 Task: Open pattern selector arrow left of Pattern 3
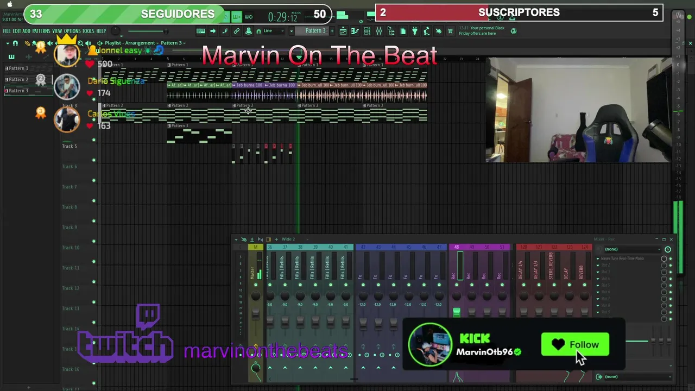pos(292,31)
